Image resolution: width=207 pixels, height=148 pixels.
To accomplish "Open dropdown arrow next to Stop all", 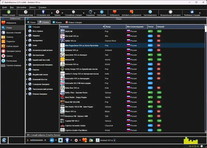I will 52,13.
